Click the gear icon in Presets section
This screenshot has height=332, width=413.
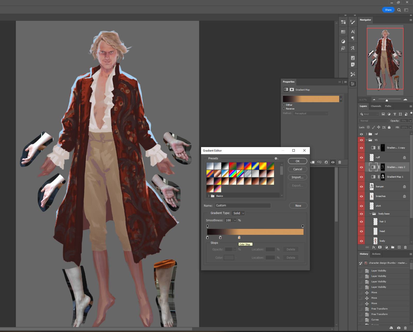tap(276, 158)
